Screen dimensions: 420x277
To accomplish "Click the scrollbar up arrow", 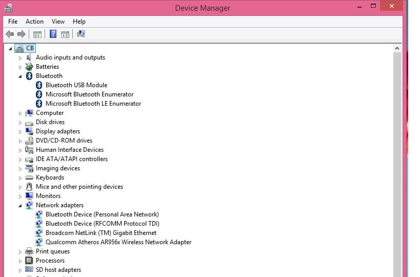I will pos(397,49).
